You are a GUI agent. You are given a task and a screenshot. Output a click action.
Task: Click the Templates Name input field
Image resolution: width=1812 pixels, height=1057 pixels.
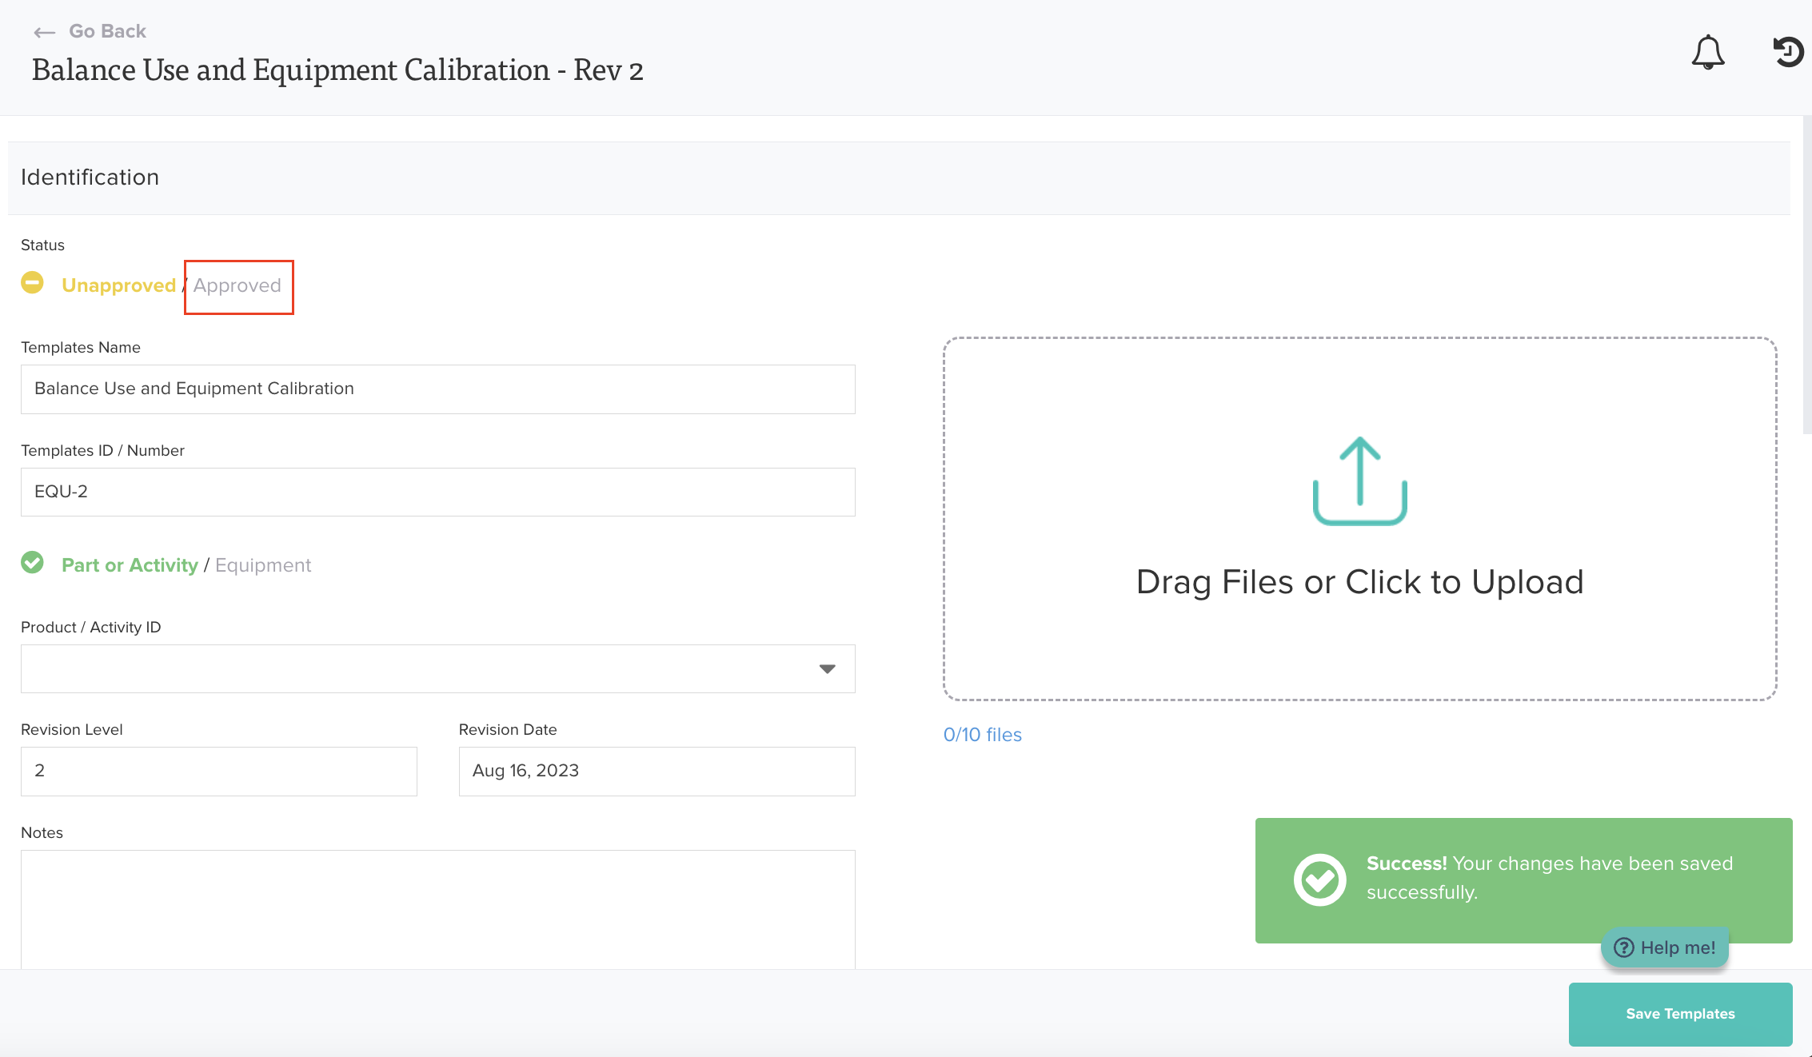click(437, 389)
